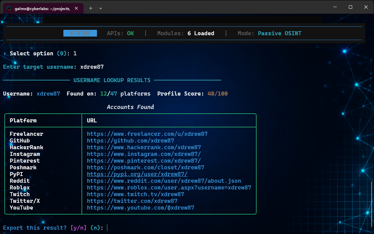Open a new tab with the plus button
Image resolution: width=374 pixels, height=234 pixels.
point(91,8)
